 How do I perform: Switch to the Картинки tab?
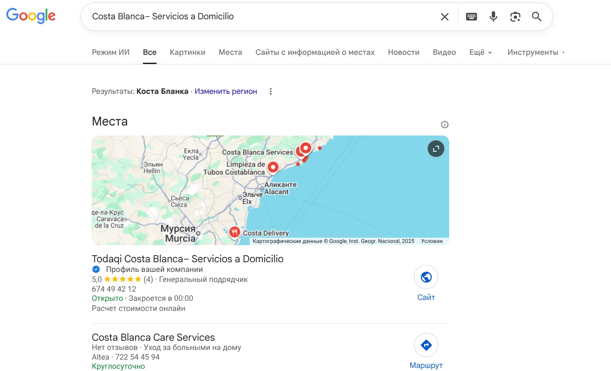(x=187, y=52)
